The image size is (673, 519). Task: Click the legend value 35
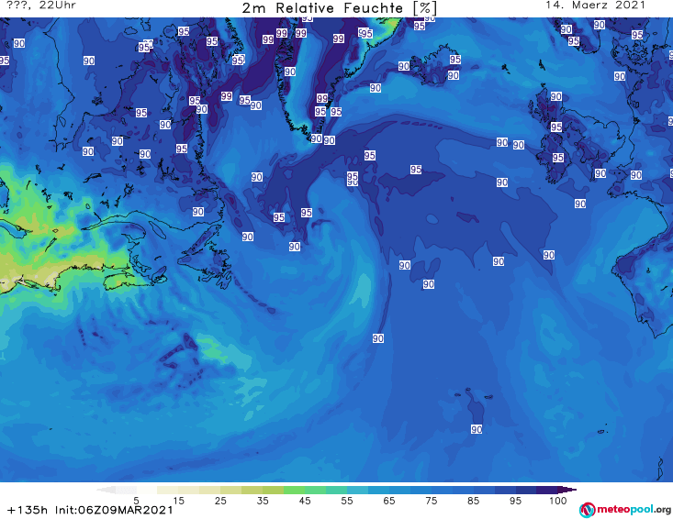(x=263, y=501)
